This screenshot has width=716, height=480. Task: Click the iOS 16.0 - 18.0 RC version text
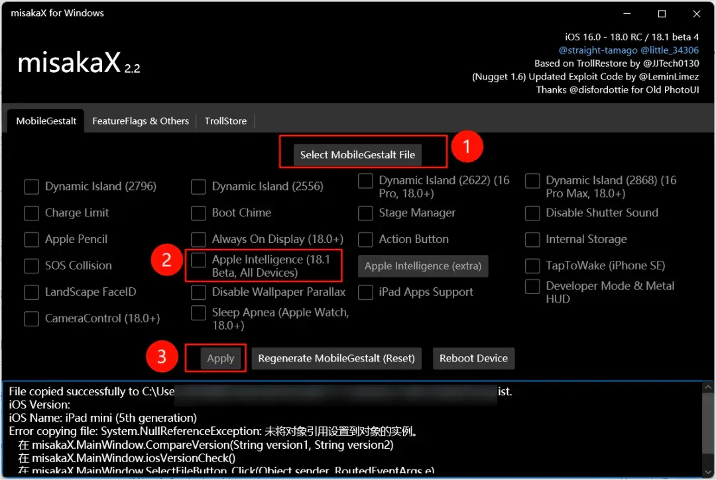(x=632, y=37)
